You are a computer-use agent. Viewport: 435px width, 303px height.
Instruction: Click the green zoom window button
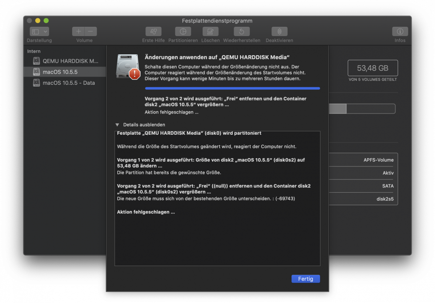pyautogui.click(x=47, y=20)
